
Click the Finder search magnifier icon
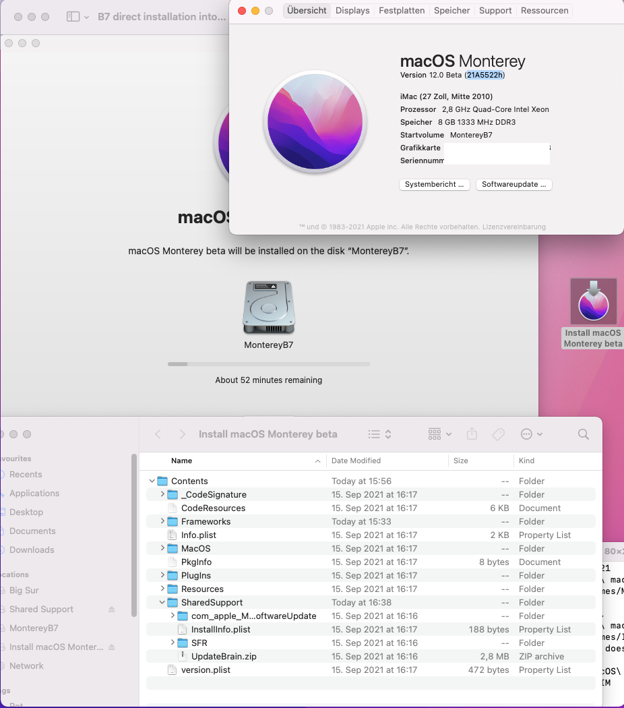point(584,434)
